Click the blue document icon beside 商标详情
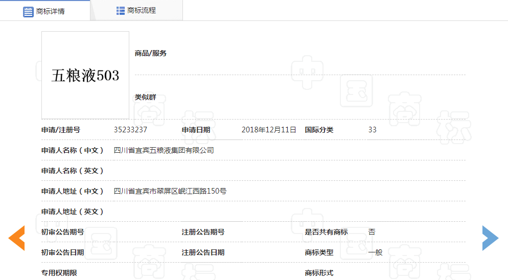Image resolution: width=508 pixels, height=280 pixels. coord(28,12)
